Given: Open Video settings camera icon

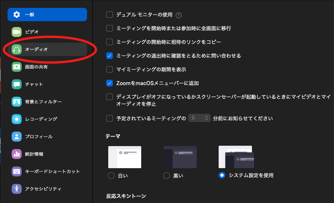Looking at the screenshot, I should click(x=17, y=32).
